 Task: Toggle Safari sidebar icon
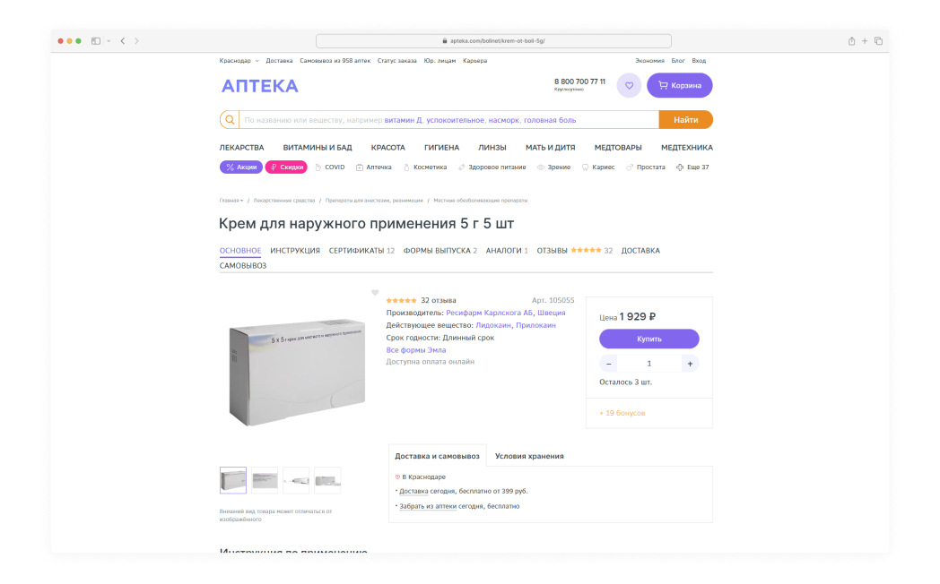[x=95, y=41]
